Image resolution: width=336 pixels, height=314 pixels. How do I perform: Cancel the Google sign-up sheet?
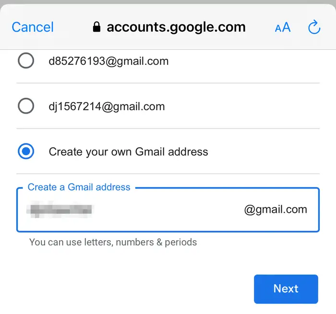point(33,27)
